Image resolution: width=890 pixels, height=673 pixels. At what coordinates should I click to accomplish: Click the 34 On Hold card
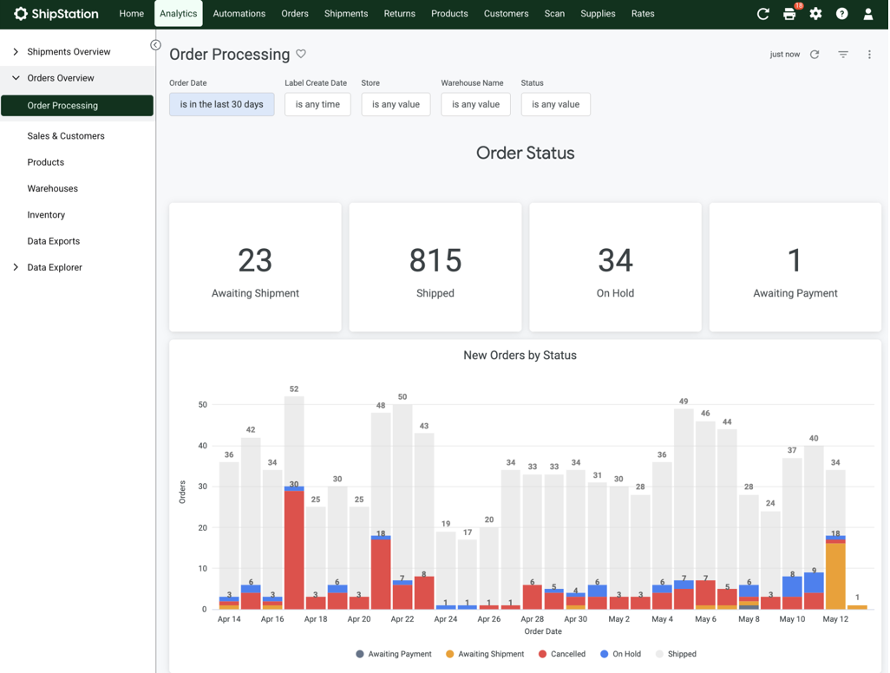pos(615,267)
